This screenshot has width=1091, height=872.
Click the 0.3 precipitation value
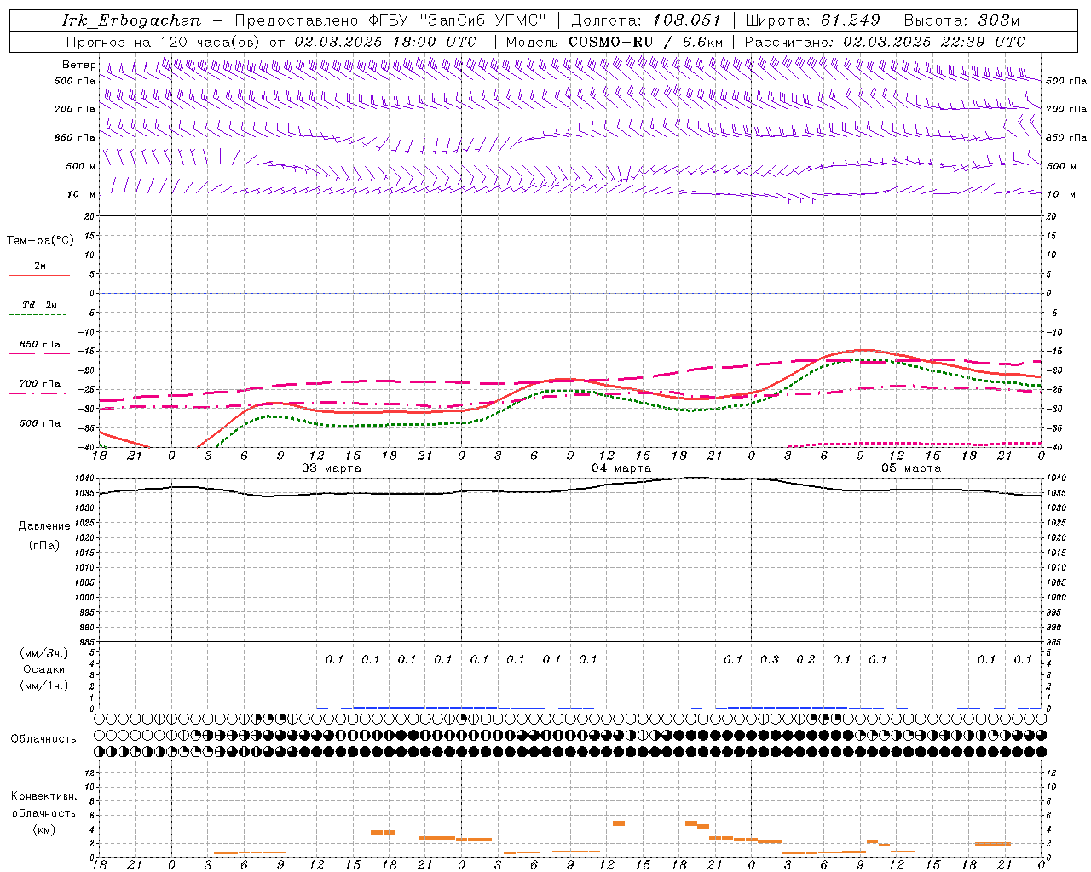[x=770, y=659]
